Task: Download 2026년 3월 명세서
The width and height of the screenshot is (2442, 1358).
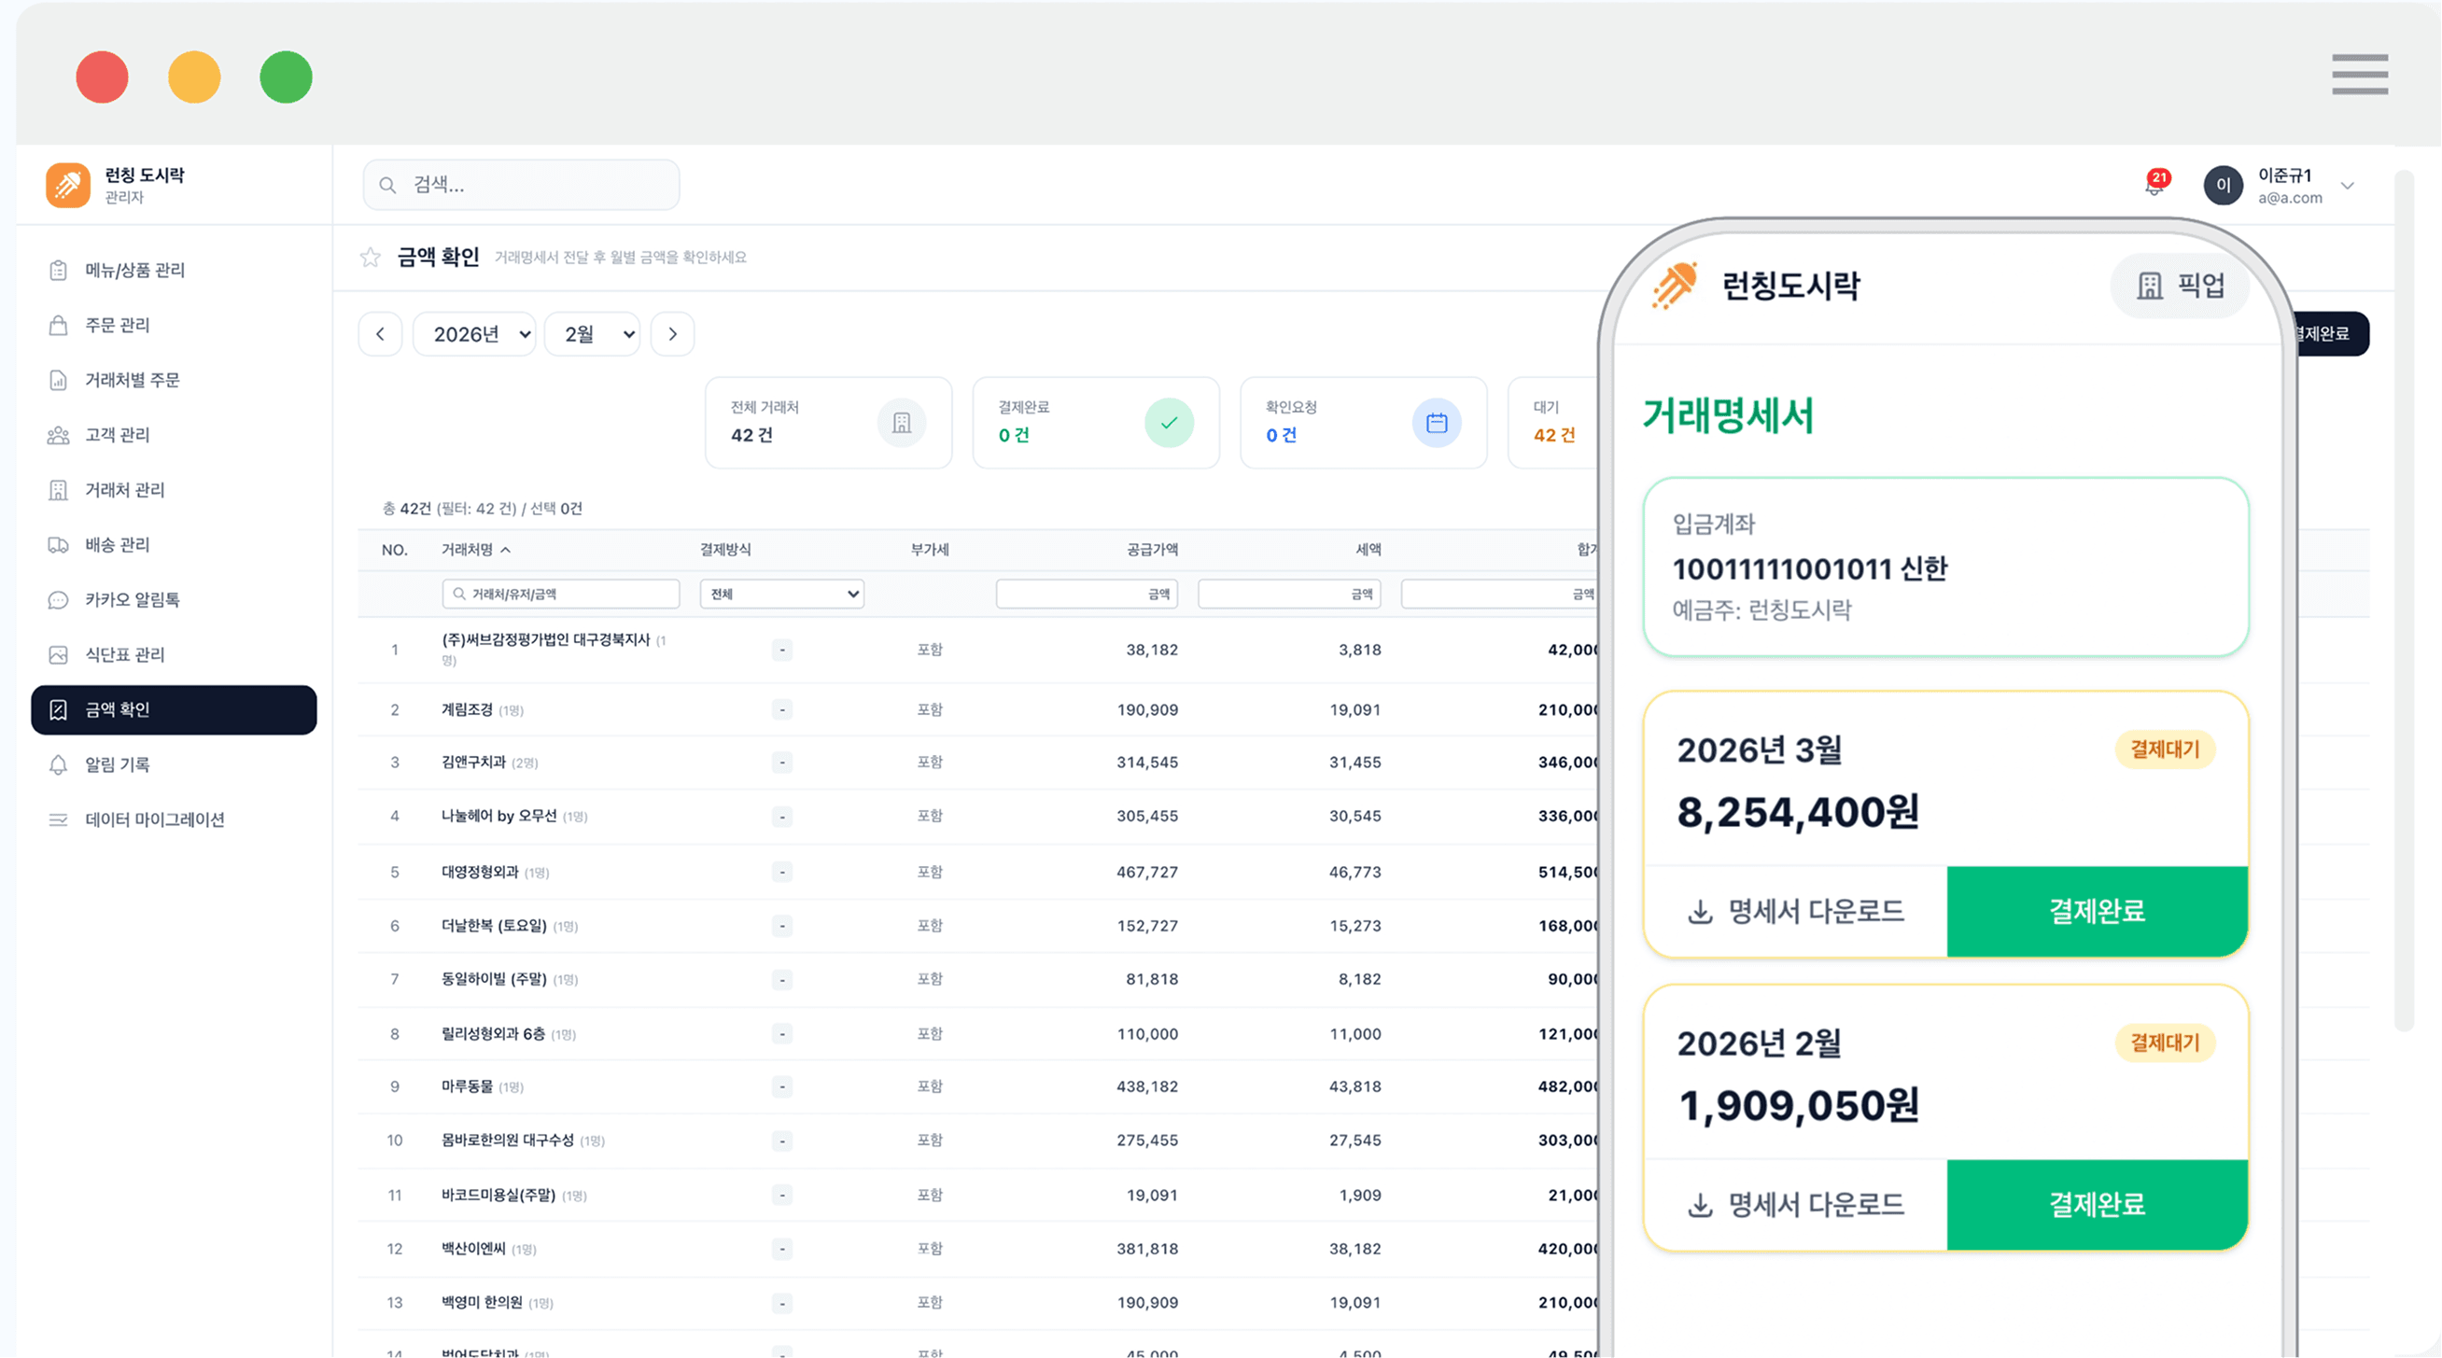Action: point(1795,912)
